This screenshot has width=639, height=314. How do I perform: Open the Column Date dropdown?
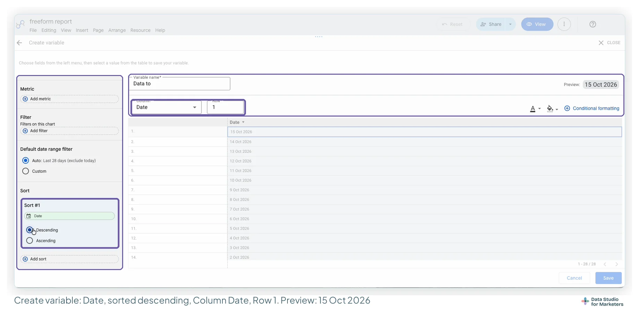166,107
